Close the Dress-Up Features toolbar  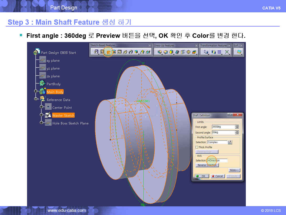[x=196, y=45]
